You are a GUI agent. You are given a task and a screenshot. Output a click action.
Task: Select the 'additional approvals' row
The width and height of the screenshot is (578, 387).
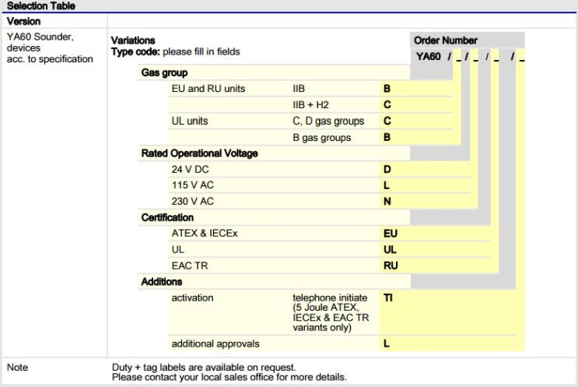[215, 344]
